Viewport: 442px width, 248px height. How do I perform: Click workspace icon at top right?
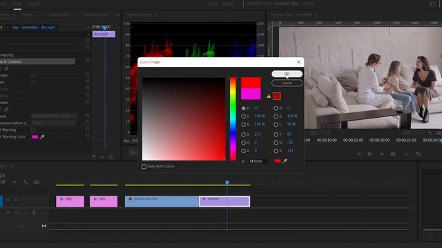432,4
